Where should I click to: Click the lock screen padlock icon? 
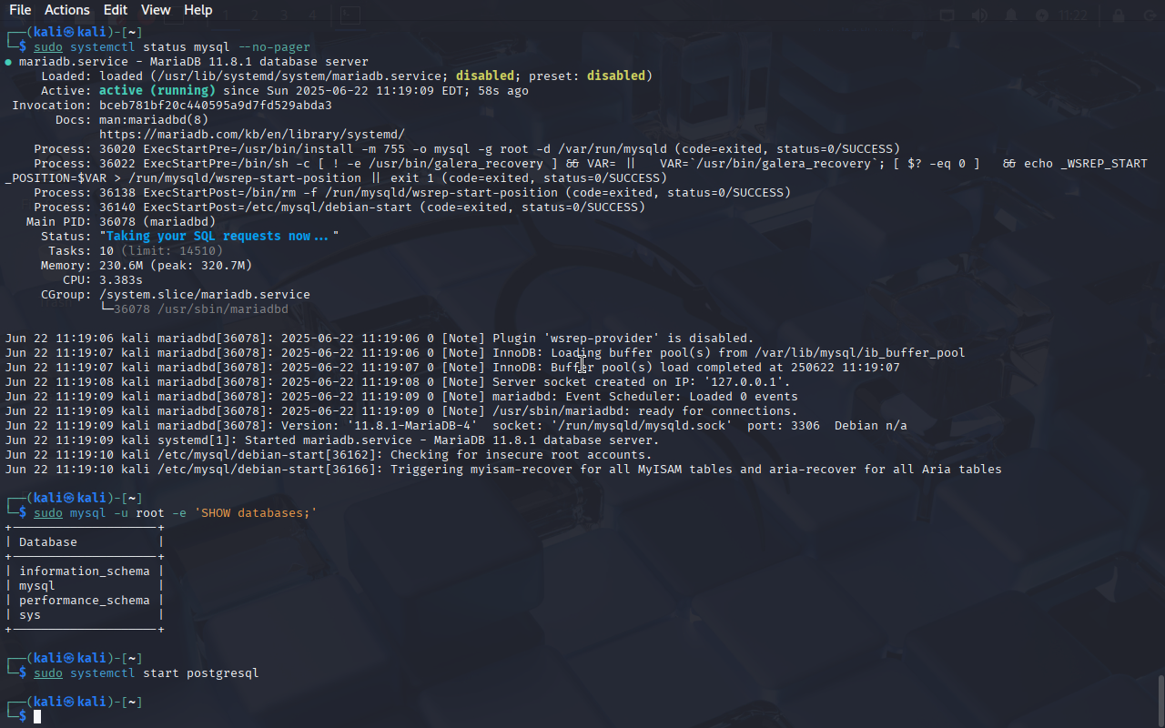[1118, 15]
